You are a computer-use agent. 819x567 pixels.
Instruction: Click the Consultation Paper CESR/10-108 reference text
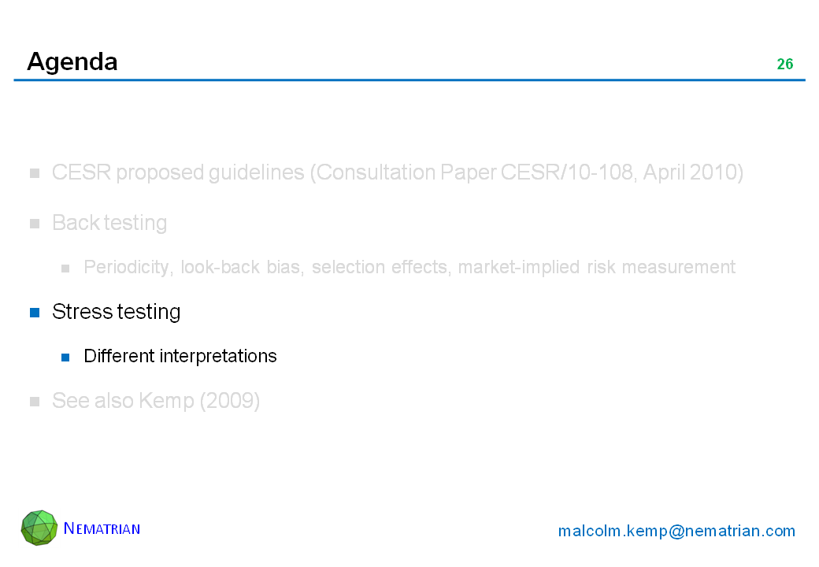point(496,172)
